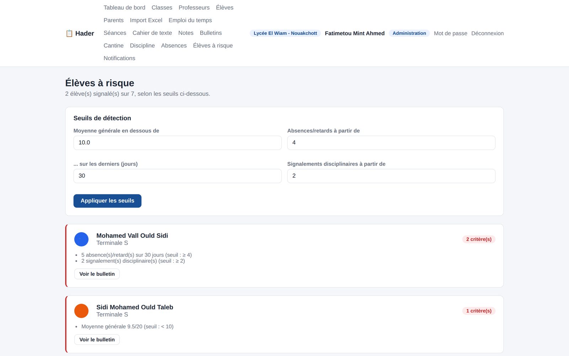Click the 2 signalement(s) disciplinaire(s) line
Viewport: 569px width, 356px height.
133,261
